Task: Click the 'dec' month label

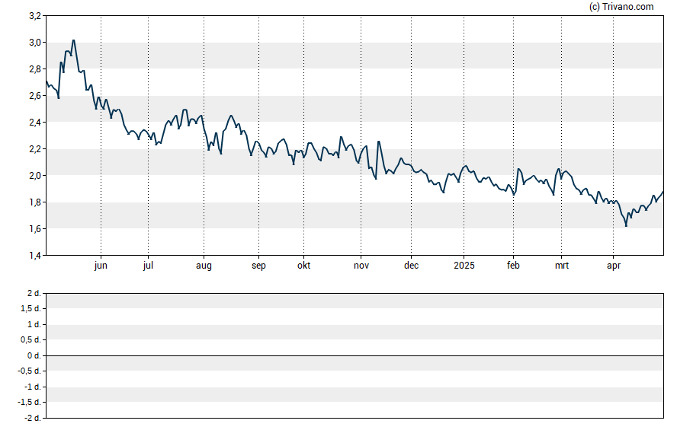Action: pyautogui.click(x=411, y=266)
